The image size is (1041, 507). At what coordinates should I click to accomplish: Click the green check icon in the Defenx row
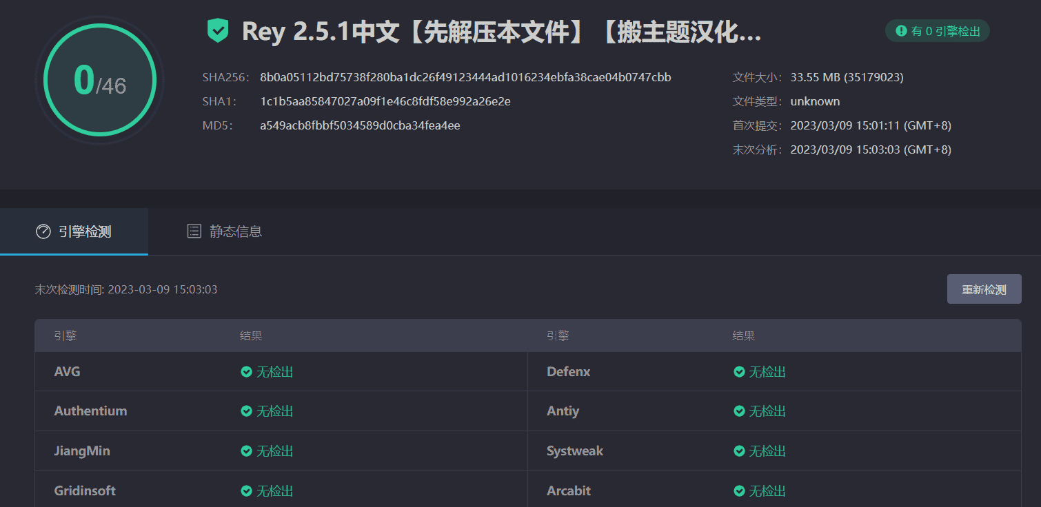coord(739,372)
